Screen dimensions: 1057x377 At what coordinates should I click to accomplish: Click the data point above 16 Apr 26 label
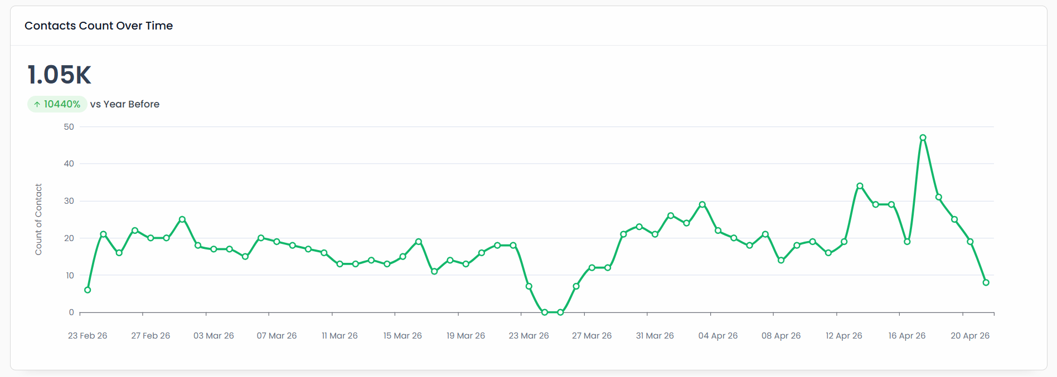907,242
